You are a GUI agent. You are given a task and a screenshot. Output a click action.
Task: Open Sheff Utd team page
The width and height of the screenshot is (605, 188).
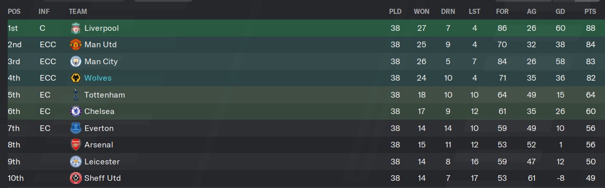point(102,178)
